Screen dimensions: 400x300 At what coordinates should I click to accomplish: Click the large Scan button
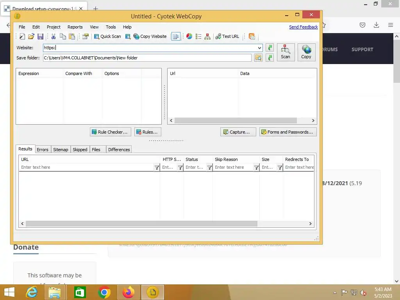[x=286, y=52]
